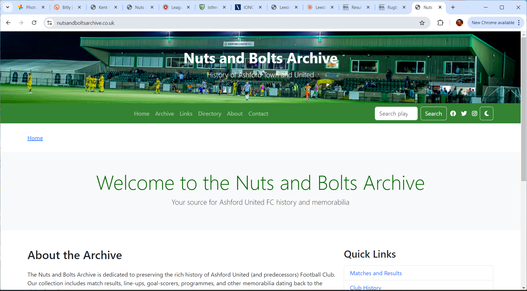Open the Instagram icon link

tap(474, 114)
